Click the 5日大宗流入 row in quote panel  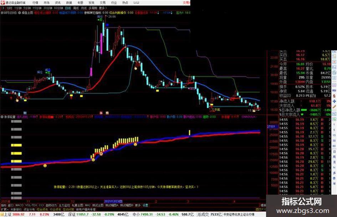click(305, 114)
